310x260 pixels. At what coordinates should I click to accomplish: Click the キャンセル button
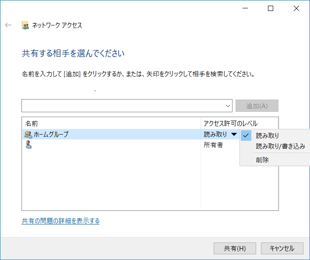(282, 248)
